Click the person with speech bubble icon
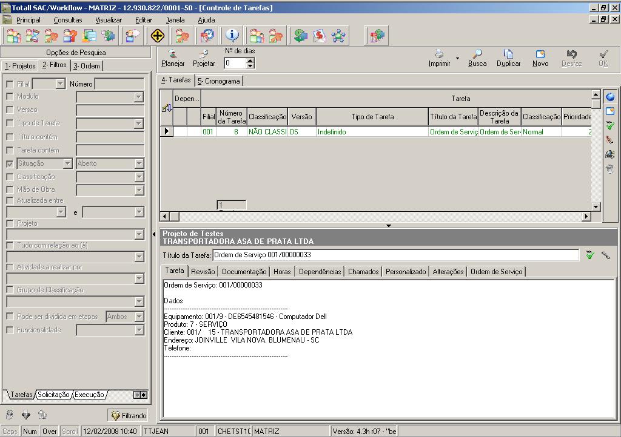The width and height of the screenshot is (621, 437). pyautogui.click(x=132, y=36)
